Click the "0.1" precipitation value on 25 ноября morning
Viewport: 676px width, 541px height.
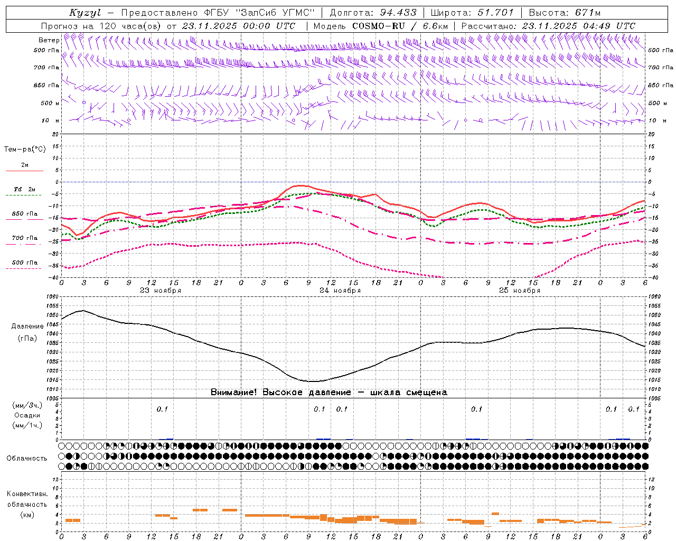476,409
